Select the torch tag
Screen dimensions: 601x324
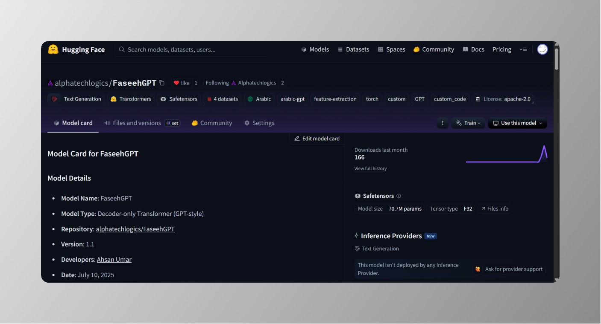(x=372, y=99)
